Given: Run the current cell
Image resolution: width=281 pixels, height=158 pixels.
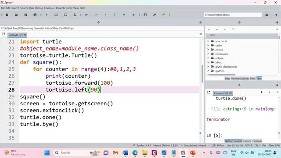Looking at the screenshot, I should (x=56, y=15).
